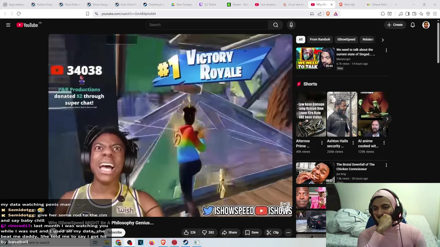
Task: Open Chrome from the taskbar
Action: pyautogui.click(x=118, y=243)
